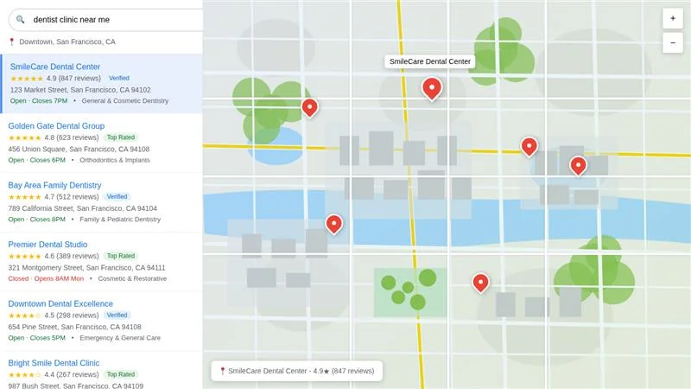This screenshot has width=691, height=389.
Task: Click into the 'dentist clinic near me' search field
Action: point(112,19)
